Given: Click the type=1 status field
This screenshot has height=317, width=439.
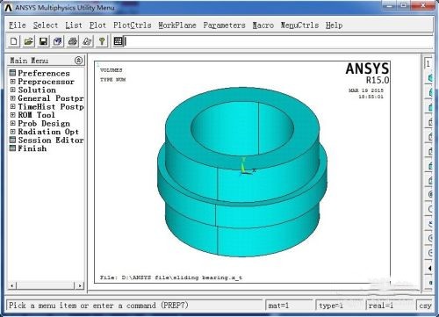Looking at the screenshot, I should click(x=340, y=306).
